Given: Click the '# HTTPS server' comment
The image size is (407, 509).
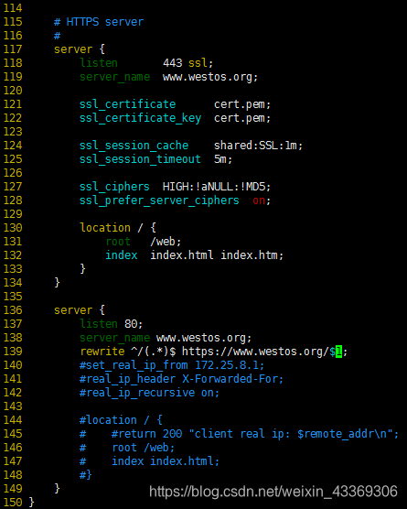Looking at the screenshot, I should pyautogui.click(x=99, y=22).
